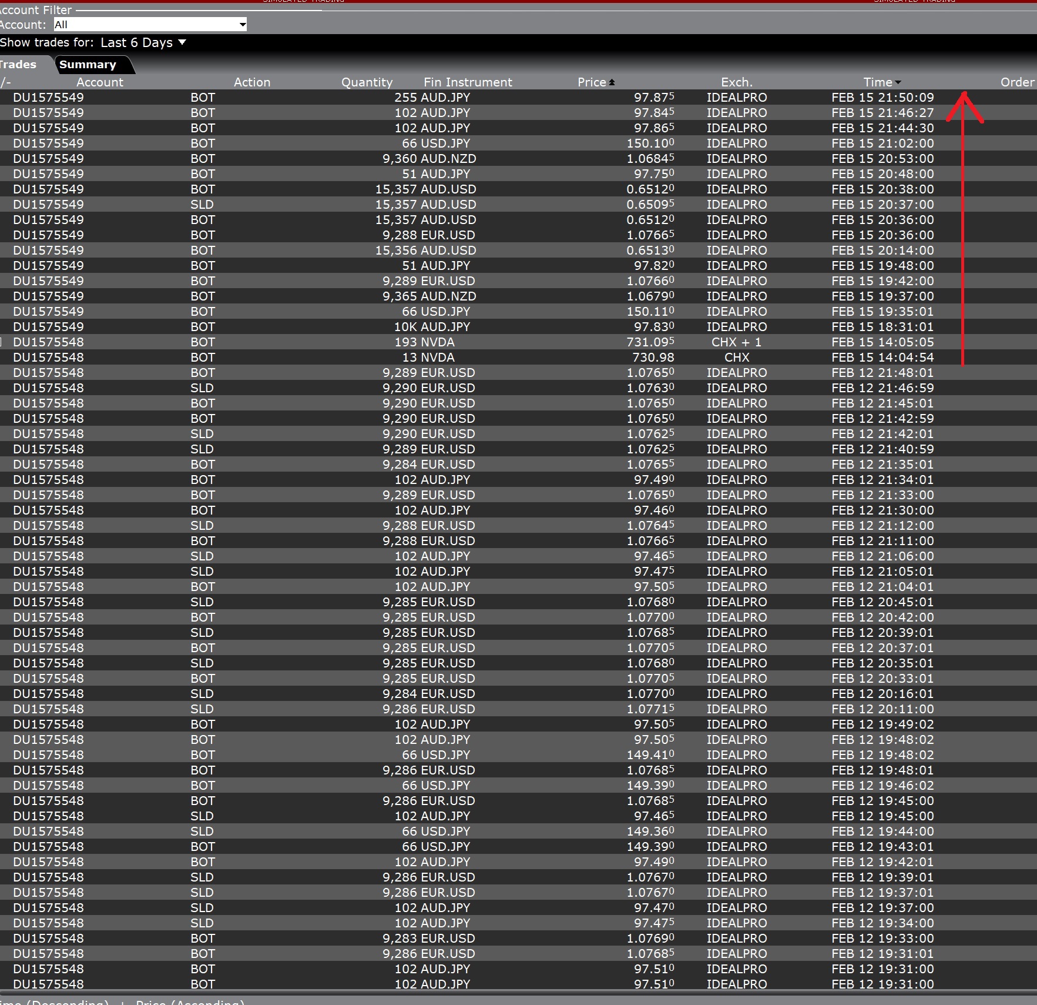
Task: Expand the 193 NVDA trade row
Action: pyautogui.click(x=2, y=342)
